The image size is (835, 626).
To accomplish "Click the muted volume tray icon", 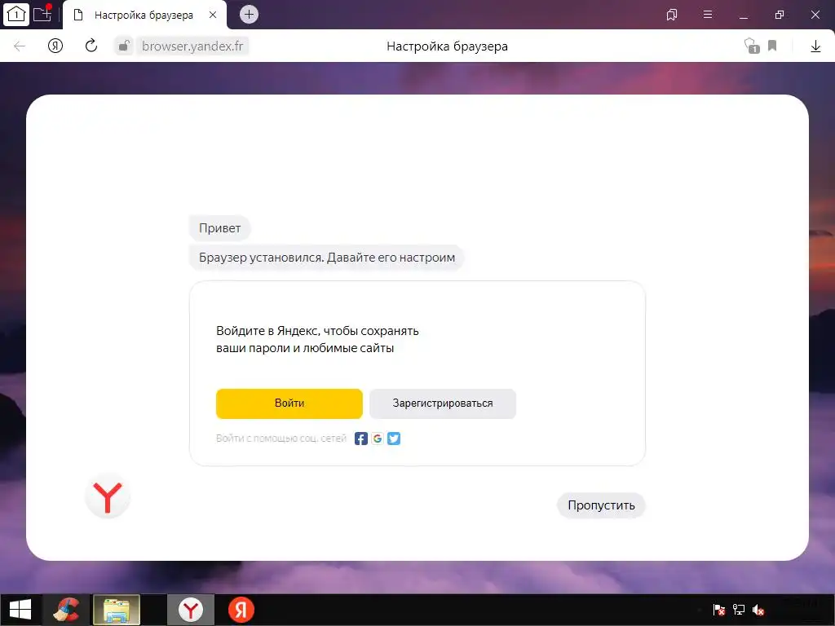I will (x=758, y=610).
